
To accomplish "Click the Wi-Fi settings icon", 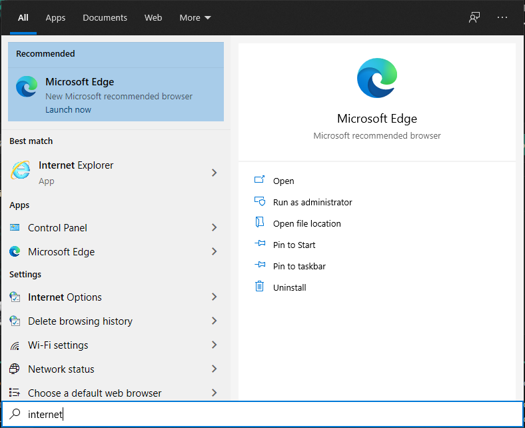I will [15, 345].
